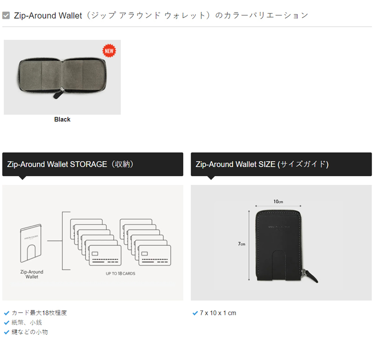This screenshot has width=373, height=348.
Task: Click the blue checkmark beside カード最大18枚程度
Action: tap(7, 313)
